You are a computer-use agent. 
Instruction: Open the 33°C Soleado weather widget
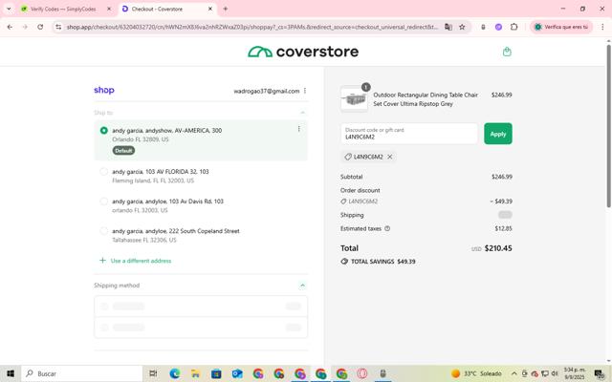(476, 373)
